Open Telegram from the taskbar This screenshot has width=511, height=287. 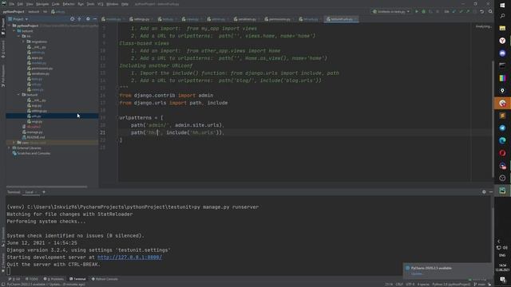point(502,128)
